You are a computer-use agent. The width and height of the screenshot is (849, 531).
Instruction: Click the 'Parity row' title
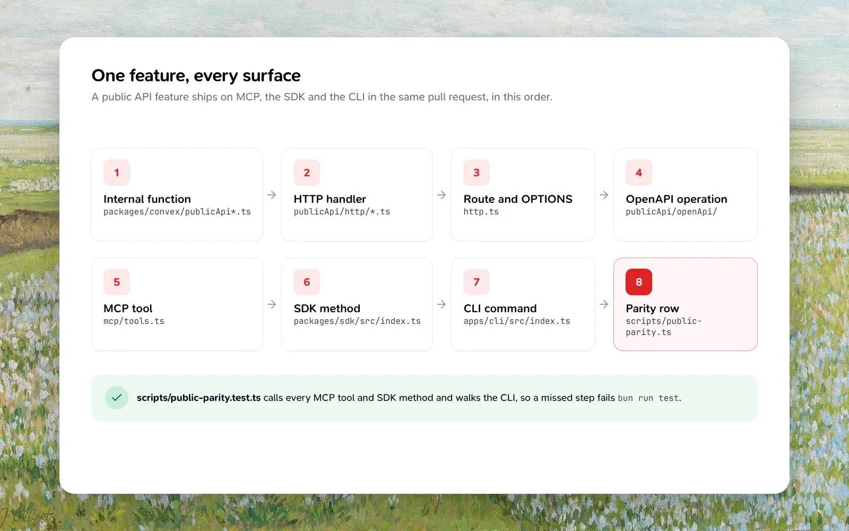pyautogui.click(x=652, y=309)
